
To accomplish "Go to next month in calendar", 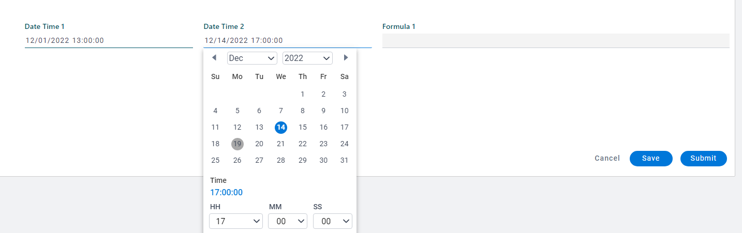I will 346,58.
